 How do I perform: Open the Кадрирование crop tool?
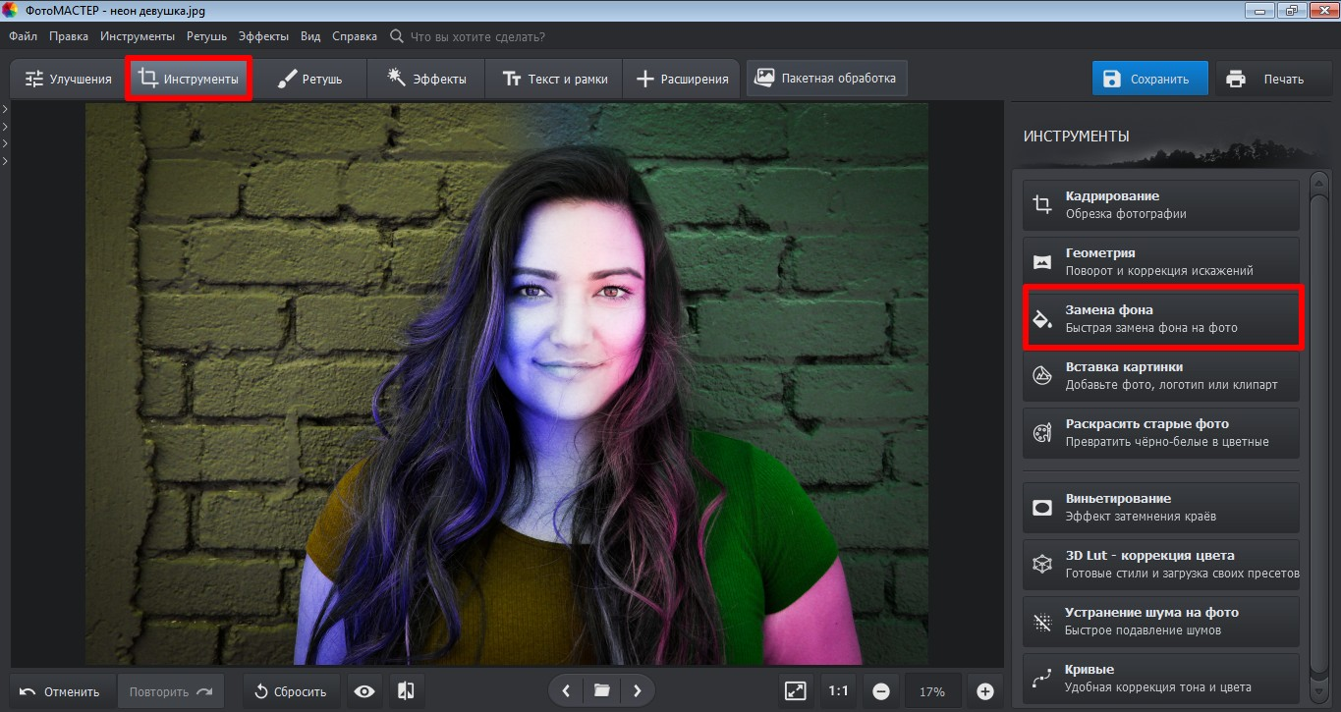tap(1160, 205)
